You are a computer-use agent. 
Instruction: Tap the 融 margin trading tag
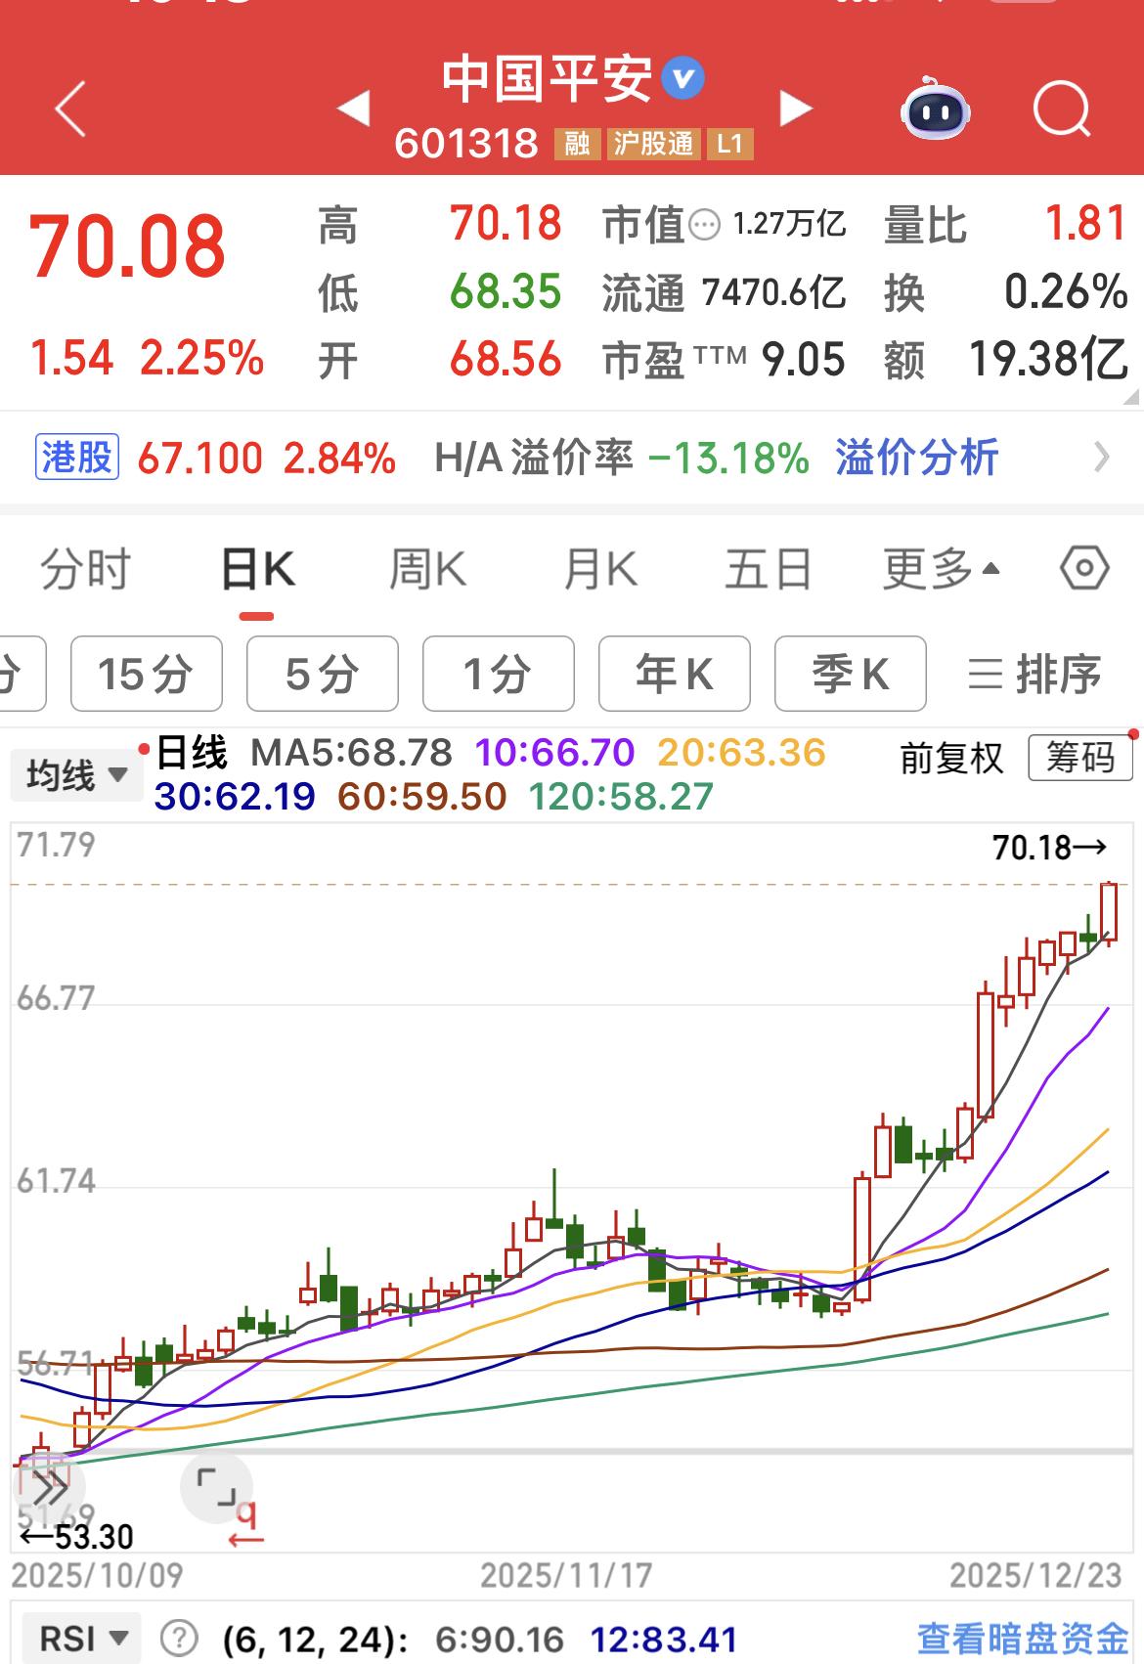(x=577, y=144)
